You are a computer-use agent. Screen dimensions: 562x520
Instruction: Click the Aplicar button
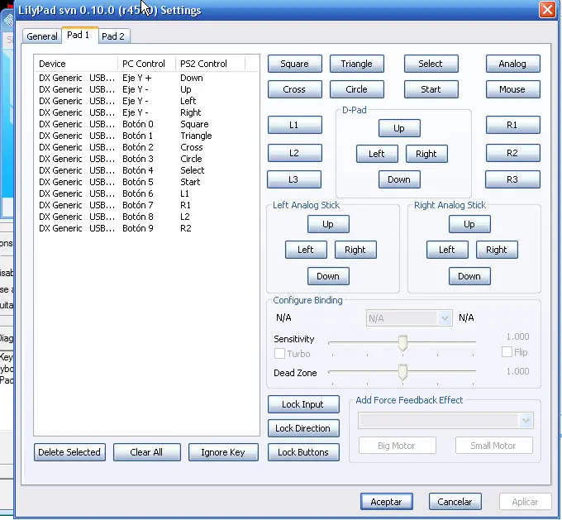click(526, 501)
